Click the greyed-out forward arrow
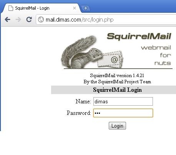176x155 pixels. tap(18, 20)
